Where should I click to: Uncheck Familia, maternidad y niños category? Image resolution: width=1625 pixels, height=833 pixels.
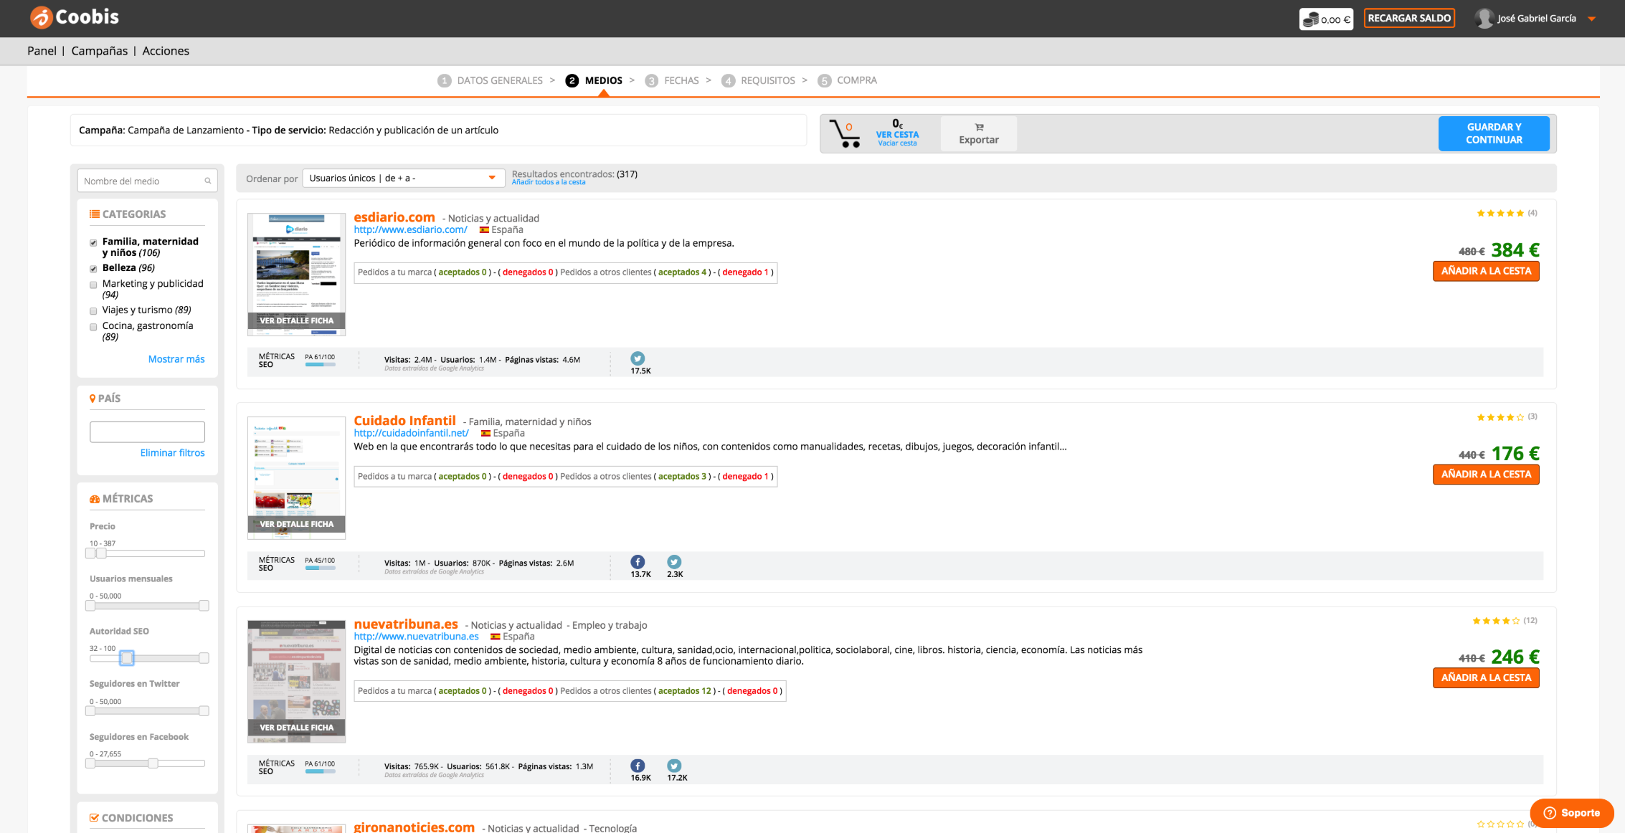click(93, 243)
